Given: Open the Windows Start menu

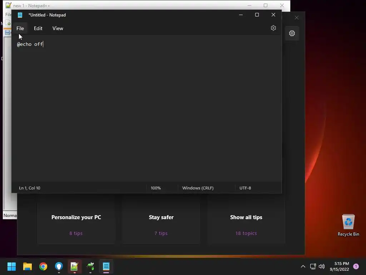Looking at the screenshot, I should (x=11, y=266).
